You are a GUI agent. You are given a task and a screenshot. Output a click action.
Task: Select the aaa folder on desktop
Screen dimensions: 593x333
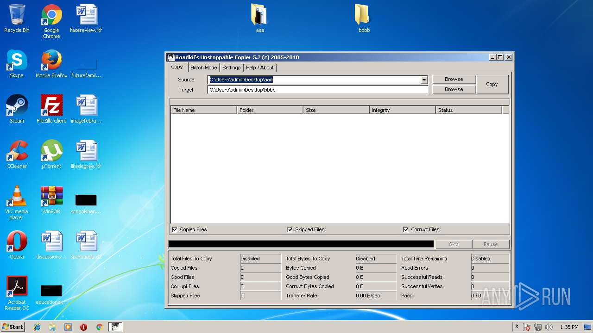coord(260,18)
